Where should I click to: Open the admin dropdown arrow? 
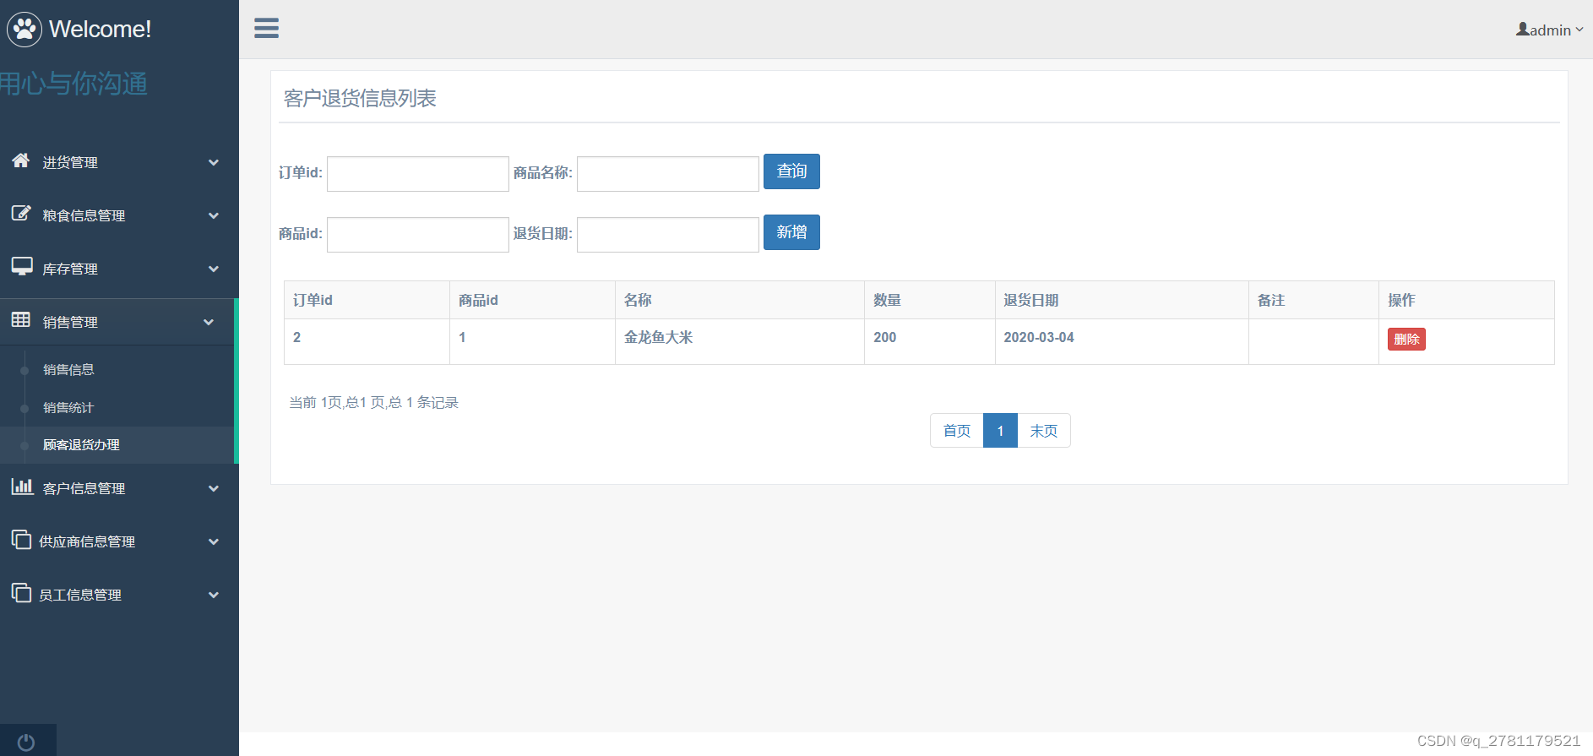(1579, 30)
